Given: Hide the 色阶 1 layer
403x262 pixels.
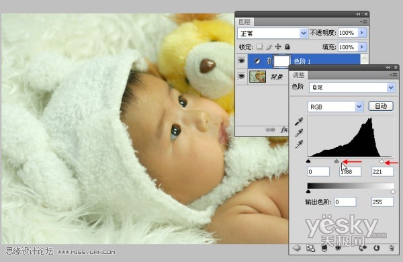Looking at the screenshot, I should (x=241, y=61).
